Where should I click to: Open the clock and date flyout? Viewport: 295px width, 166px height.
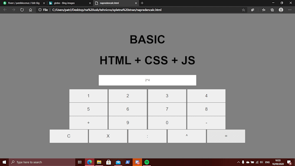pos(278,162)
